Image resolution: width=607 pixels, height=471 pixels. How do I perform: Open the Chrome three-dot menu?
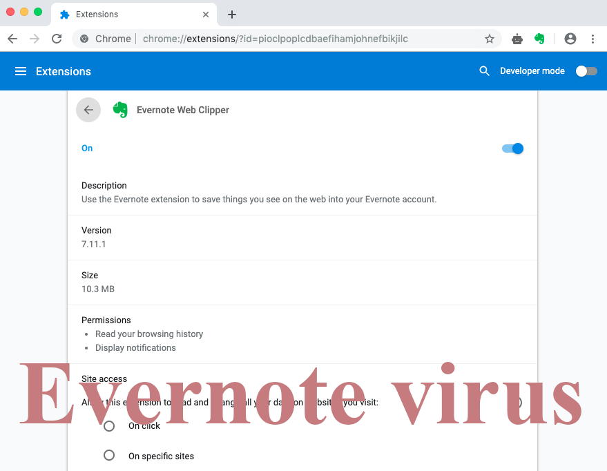click(x=592, y=39)
